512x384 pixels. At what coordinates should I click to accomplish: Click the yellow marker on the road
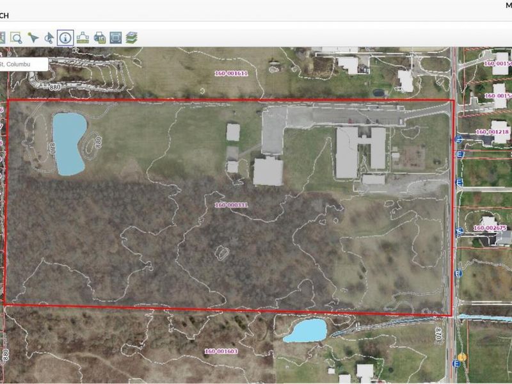coord(461,357)
